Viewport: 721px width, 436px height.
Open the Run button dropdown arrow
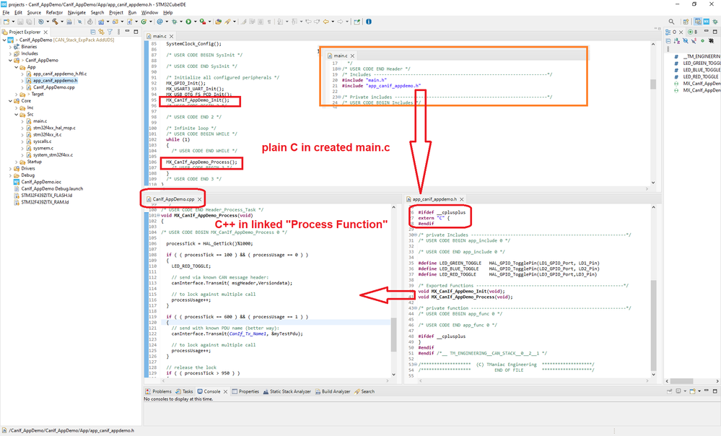[196, 22]
